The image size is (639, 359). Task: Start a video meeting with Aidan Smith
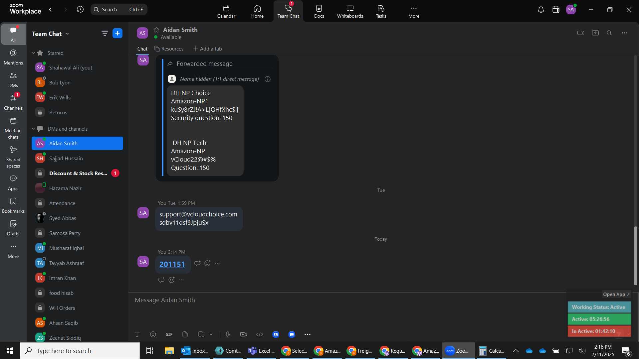(x=581, y=33)
